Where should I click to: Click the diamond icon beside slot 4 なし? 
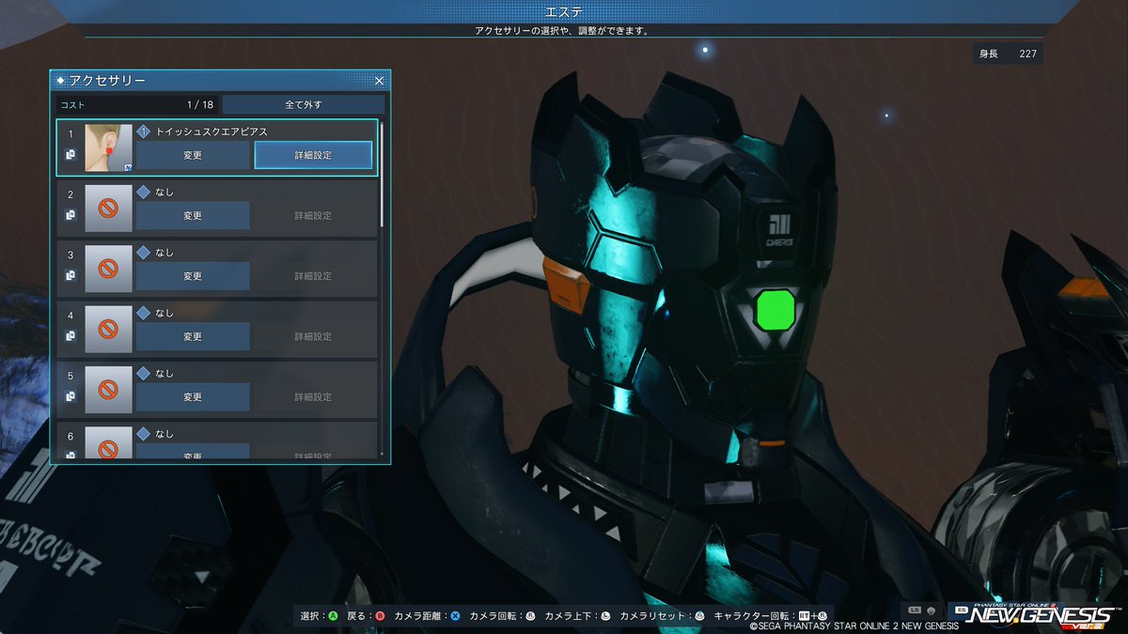(143, 313)
